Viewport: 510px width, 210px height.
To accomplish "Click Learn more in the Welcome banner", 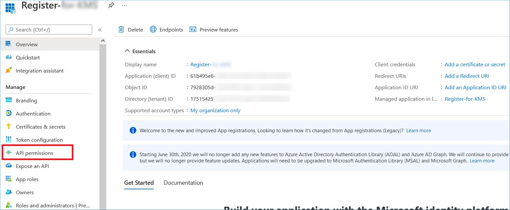I will [x=418, y=131].
